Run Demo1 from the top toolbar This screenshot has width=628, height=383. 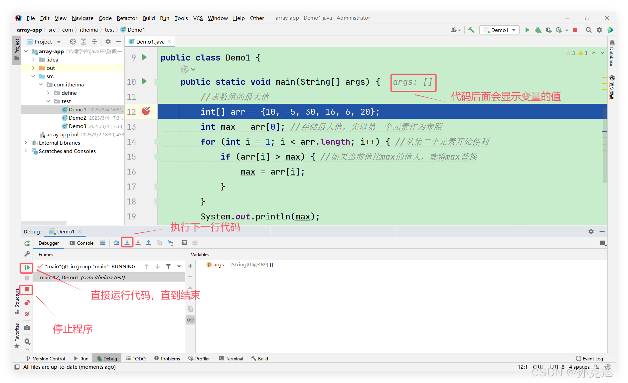click(527, 30)
